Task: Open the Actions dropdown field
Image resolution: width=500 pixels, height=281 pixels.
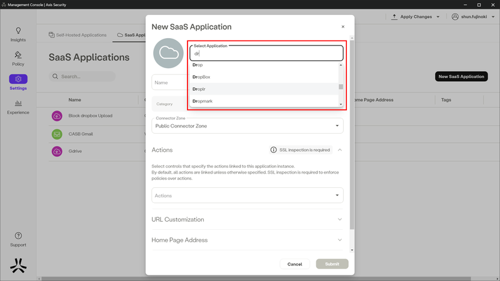Action: pos(247,195)
